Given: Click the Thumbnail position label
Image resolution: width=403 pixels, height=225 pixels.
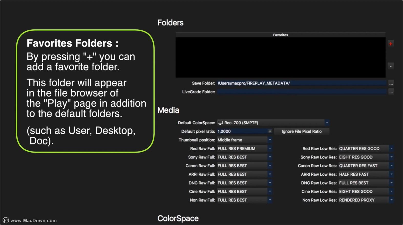Looking at the screenshot, I should [197, 140].
